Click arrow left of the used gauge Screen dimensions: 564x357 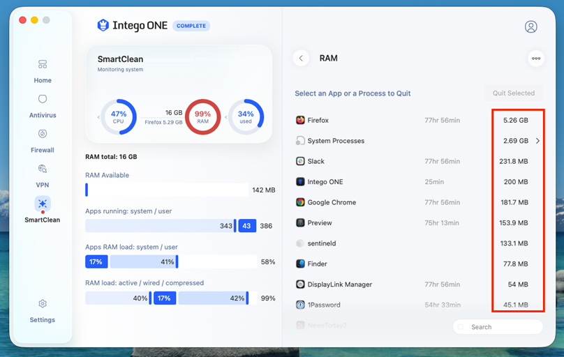[x=226, y=117]
